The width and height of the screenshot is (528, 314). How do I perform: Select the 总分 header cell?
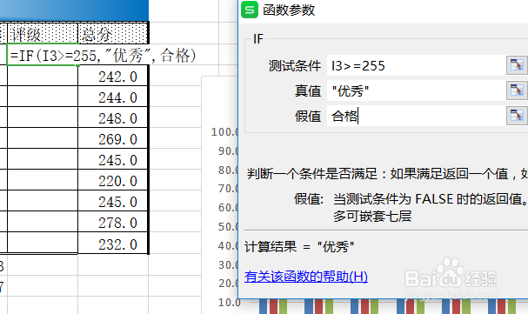(113, 33)
